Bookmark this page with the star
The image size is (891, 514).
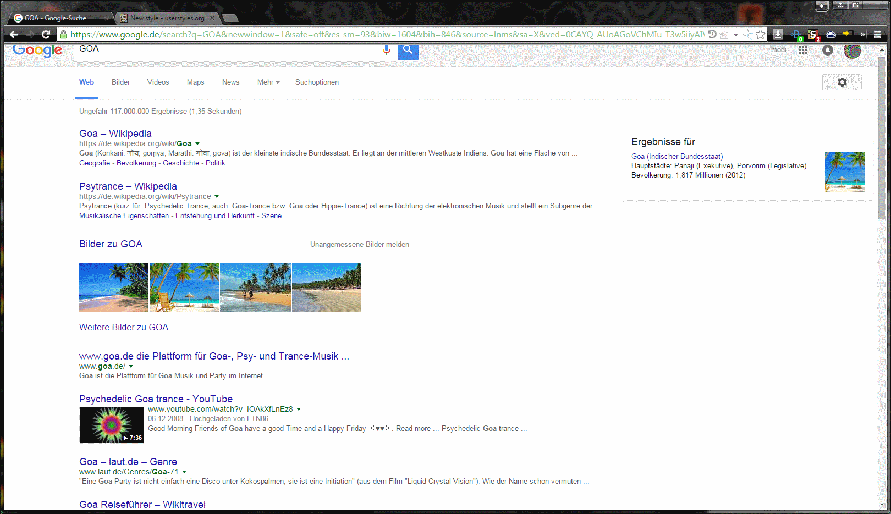[x=761, y=35]
